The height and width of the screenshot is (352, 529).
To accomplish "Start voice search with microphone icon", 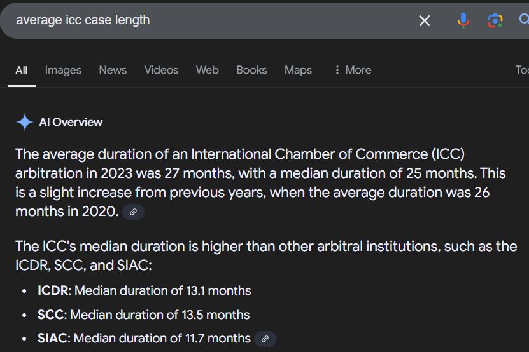I will [463, 20].
